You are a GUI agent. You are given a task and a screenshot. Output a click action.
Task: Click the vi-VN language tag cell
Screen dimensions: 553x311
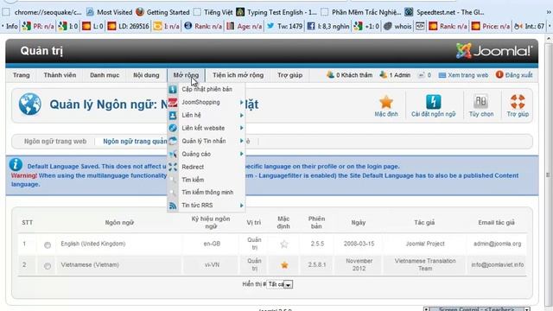[212, 265]
